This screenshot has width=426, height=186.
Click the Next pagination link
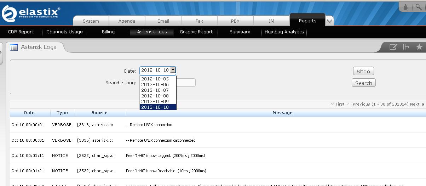click(x=414, y=105)
